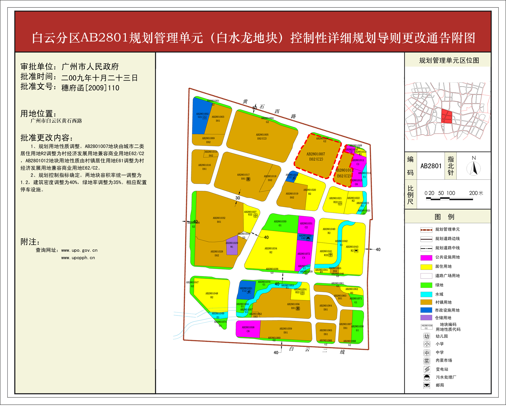
Task: Click the post office (邮局) legend icon
Action: coord(427,385)
